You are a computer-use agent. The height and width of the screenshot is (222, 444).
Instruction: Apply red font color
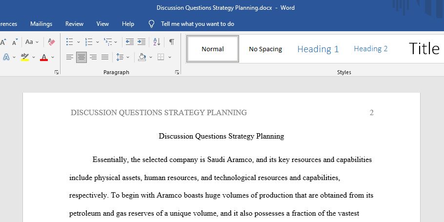[x=44, y=57]
